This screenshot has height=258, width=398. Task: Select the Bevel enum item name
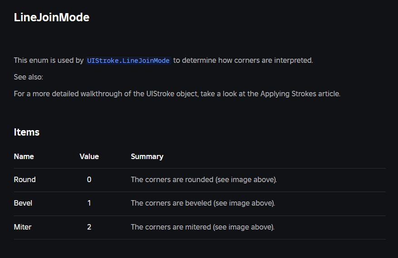23,203
